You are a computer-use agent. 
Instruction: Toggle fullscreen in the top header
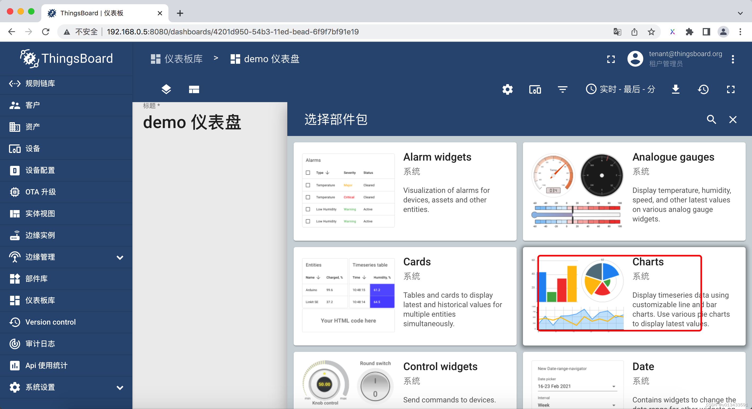[611, 59]
